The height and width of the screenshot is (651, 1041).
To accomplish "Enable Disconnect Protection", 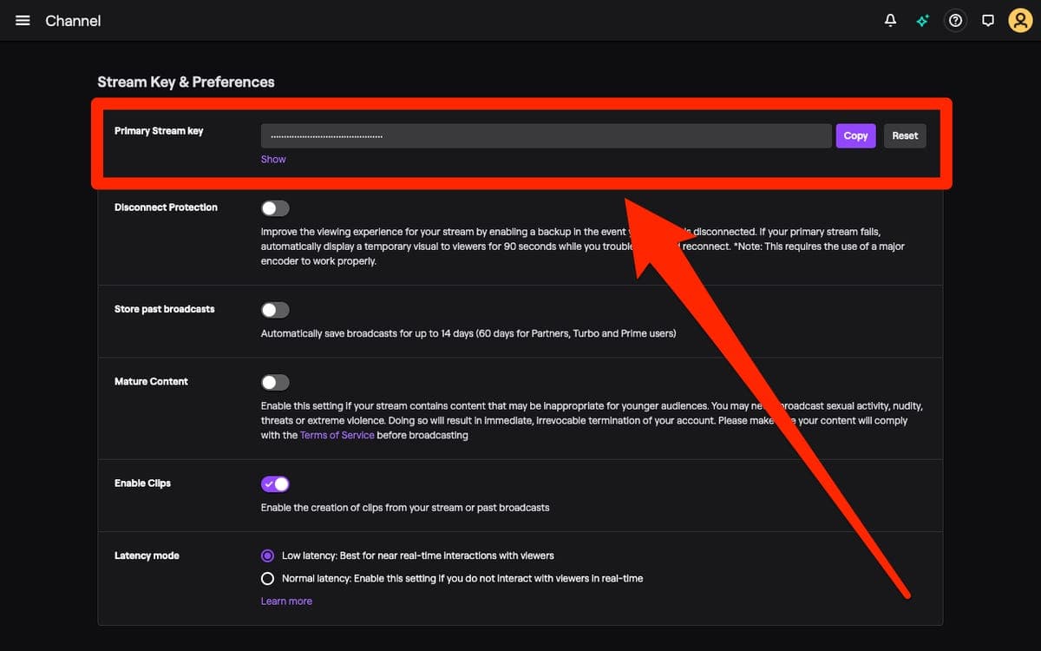I will pyautogui.click(x=275, y=207).
